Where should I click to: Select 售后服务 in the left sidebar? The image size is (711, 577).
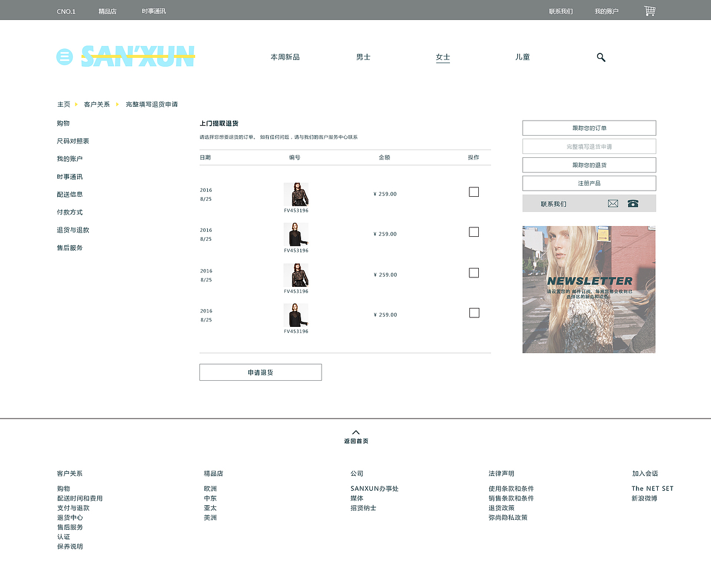(x=69, y=248)
